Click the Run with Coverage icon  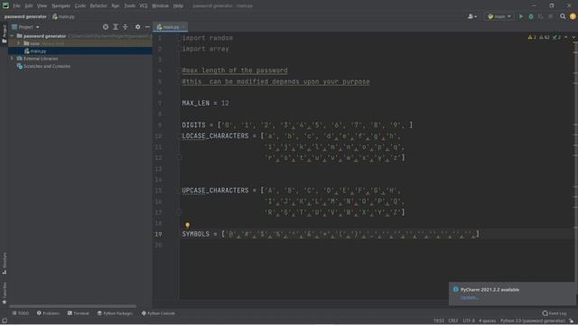point(540,16)
